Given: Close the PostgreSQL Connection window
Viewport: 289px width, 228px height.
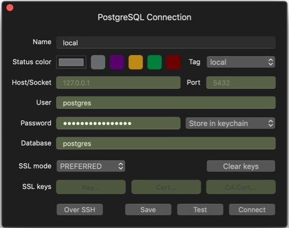Looking at the screenshot, I should pyautogui.click(x=10, y=8).
